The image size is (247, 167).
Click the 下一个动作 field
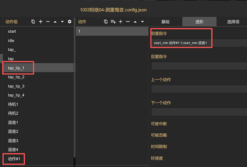point(199,112)
